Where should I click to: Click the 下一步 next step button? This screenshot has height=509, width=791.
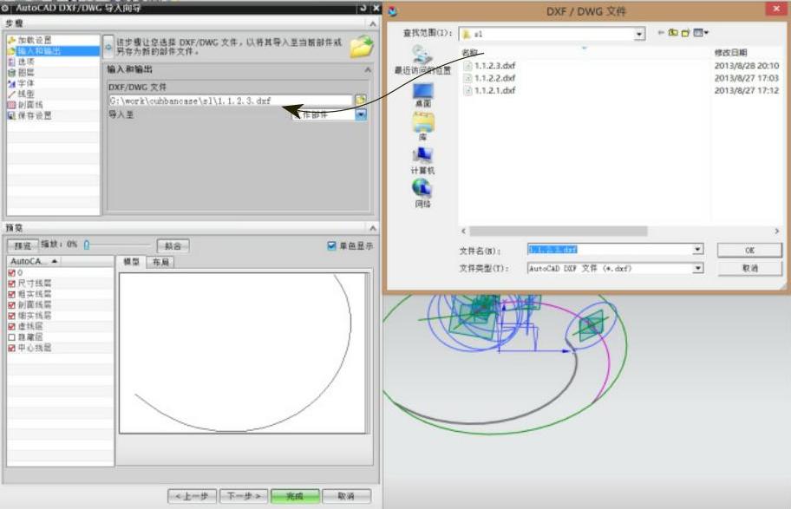[243, 496]
